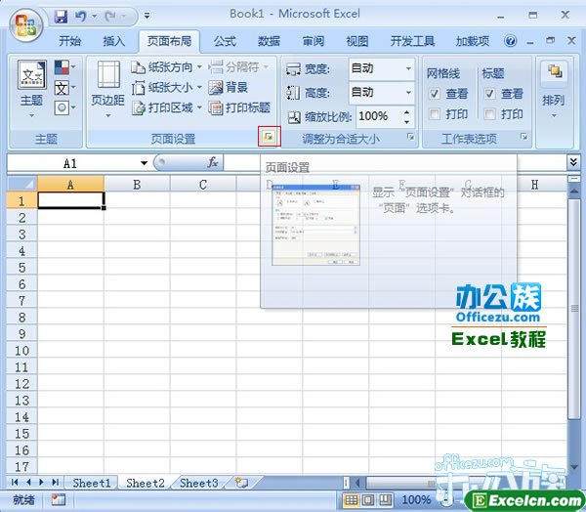The width and height of the screenshot is (586, 512).
Task: Click the Redo icon
Action: click(110, 16)
